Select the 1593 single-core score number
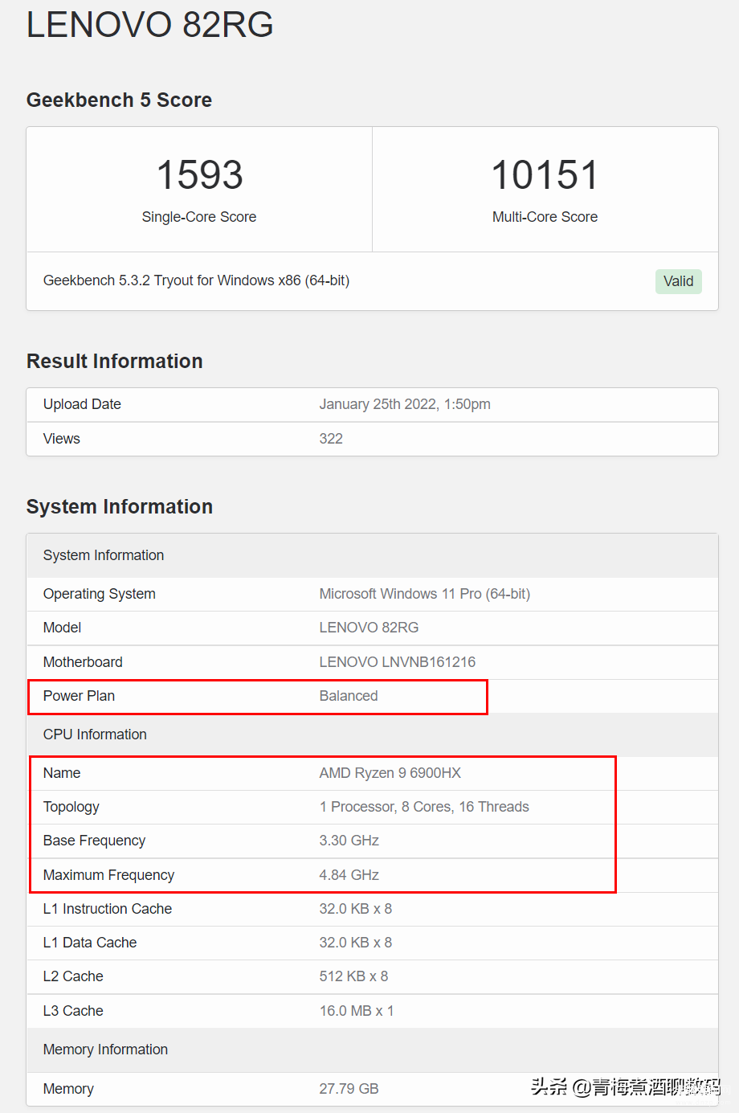This screenshot has height=1113, width=739. [199, 175]
